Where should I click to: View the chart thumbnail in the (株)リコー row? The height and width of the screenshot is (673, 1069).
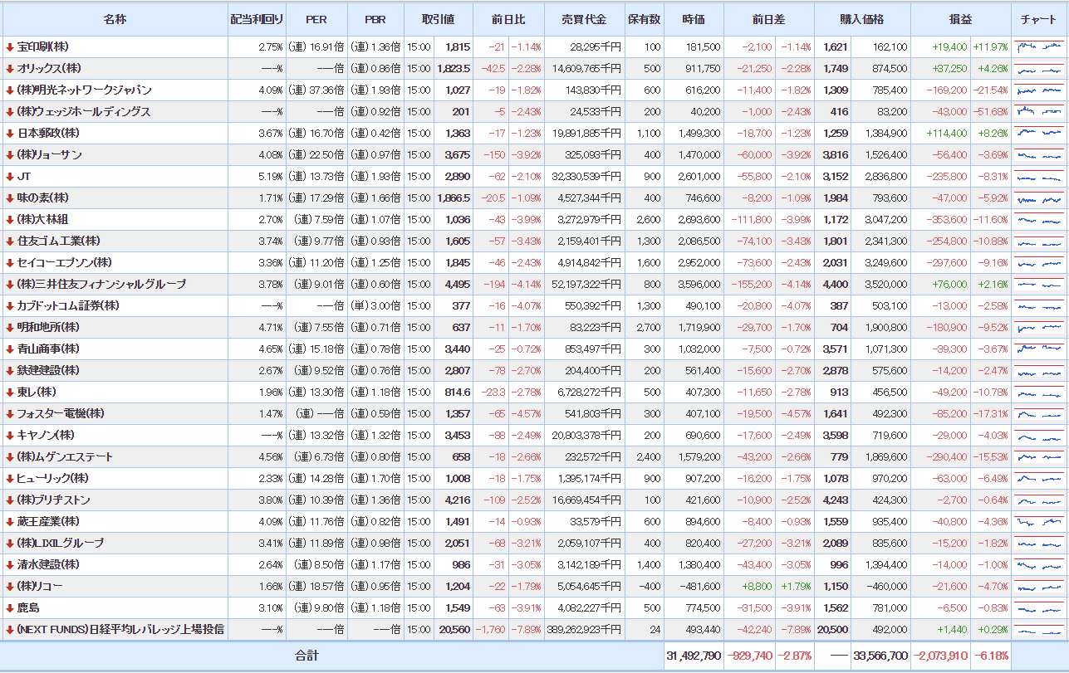[x=1039, y=587]
